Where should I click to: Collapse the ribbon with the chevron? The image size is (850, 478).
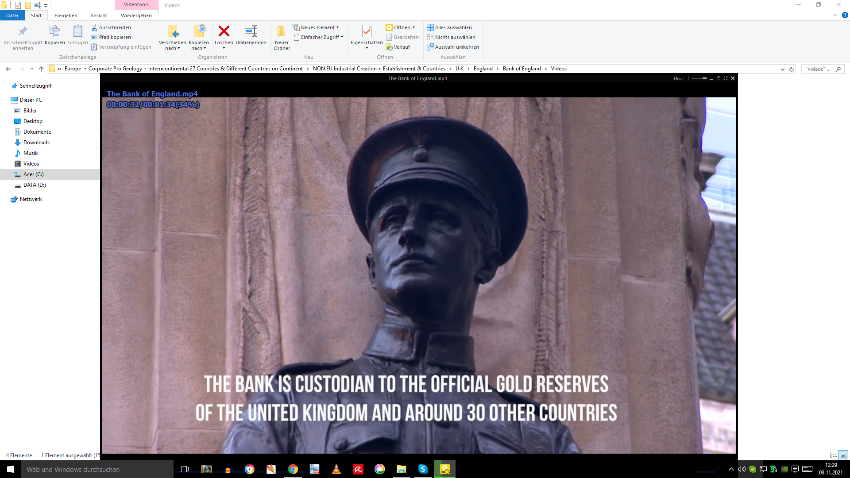click(x=835, y=15)
